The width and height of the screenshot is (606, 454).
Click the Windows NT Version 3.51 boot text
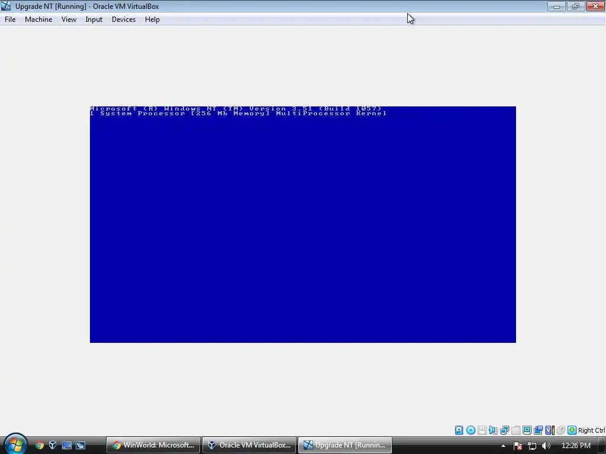[x=236, y=109]
